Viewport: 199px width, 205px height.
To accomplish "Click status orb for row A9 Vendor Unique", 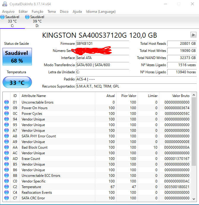I will coord(7,142).
